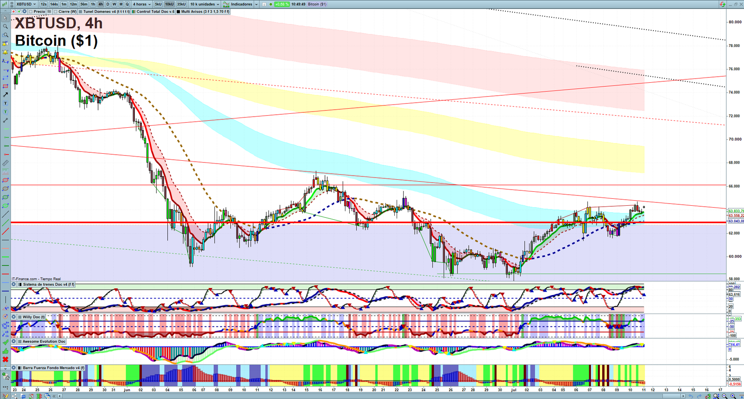This screenshot has width=744, height=399.
Task: Toggle the Cierre (W) checkbox
Action: pyautogui.click(x=55, y=11)
